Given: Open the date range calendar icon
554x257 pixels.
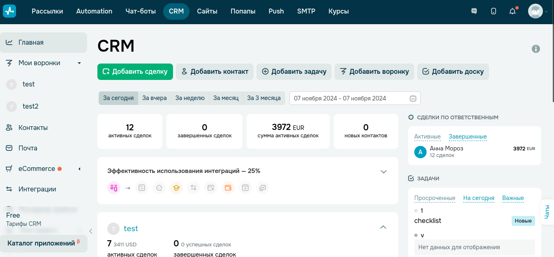Looking at the screenshot, I should tap(413, 98).
